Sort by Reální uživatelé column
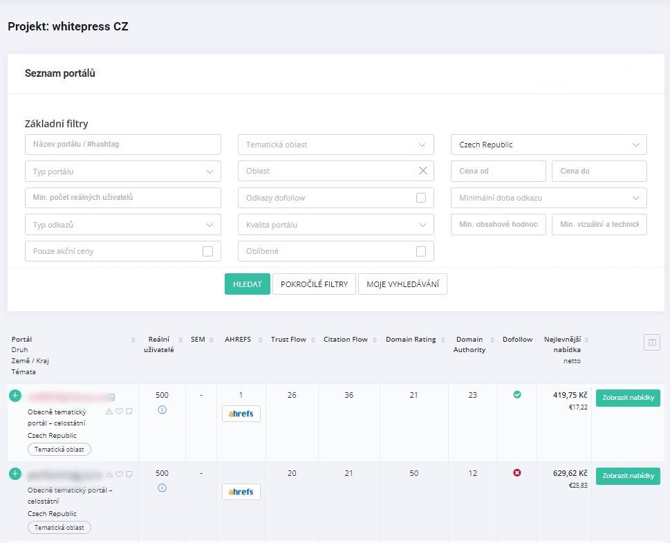670x543 pixels. (180, 340)
